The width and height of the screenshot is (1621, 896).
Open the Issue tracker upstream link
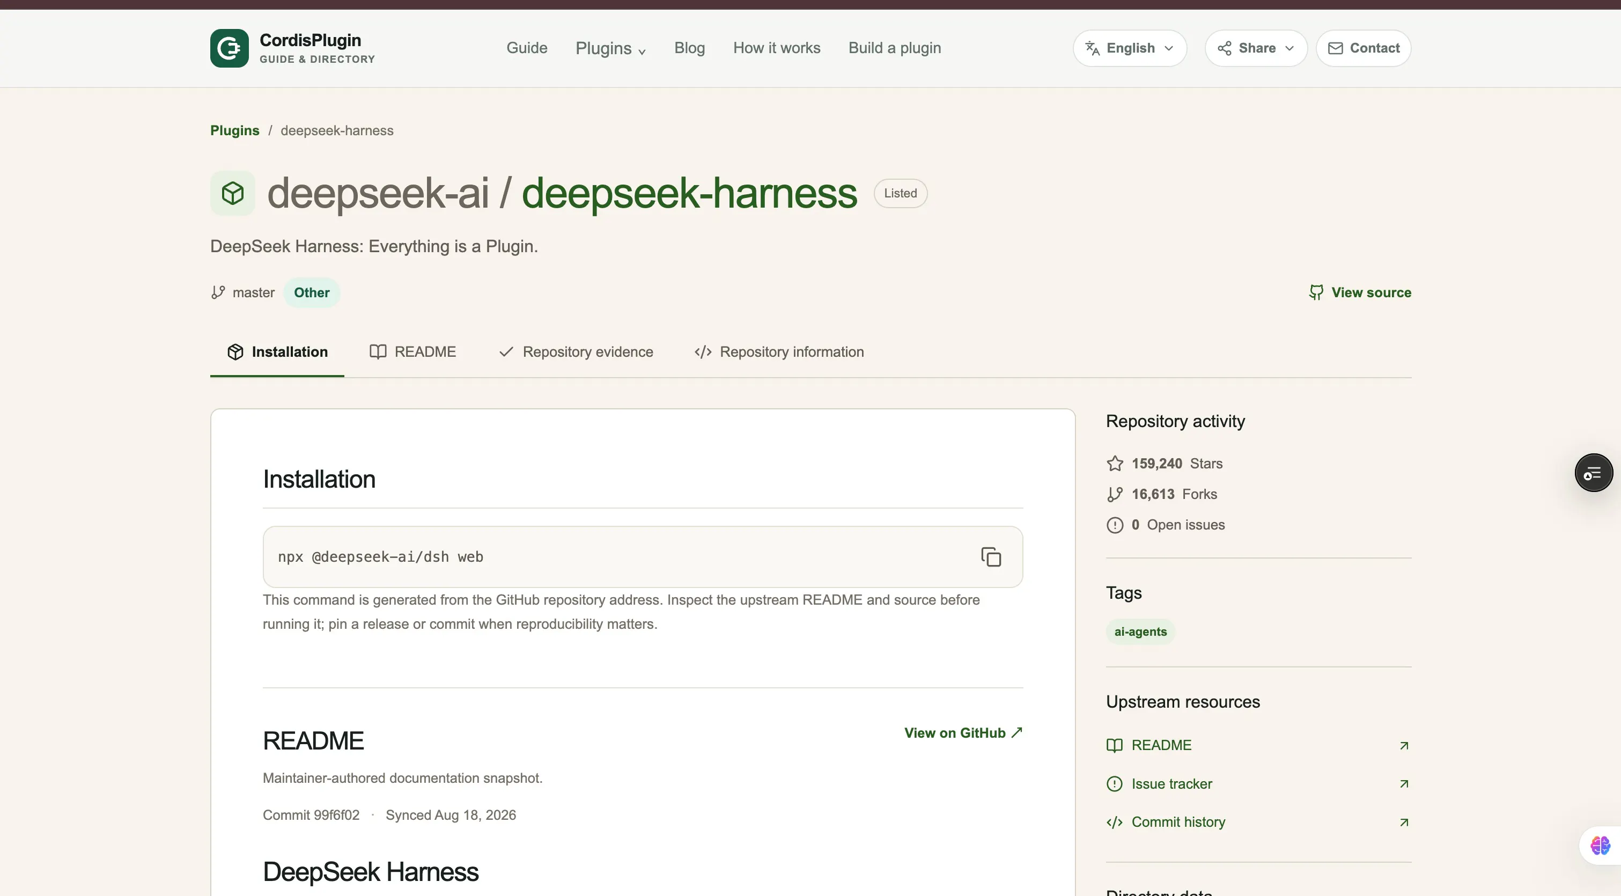point(1258,784)
